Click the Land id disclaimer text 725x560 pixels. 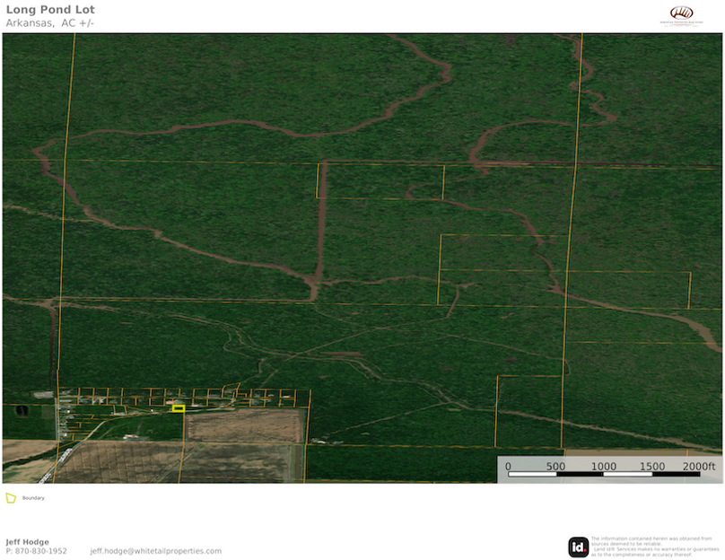[654, 547]
